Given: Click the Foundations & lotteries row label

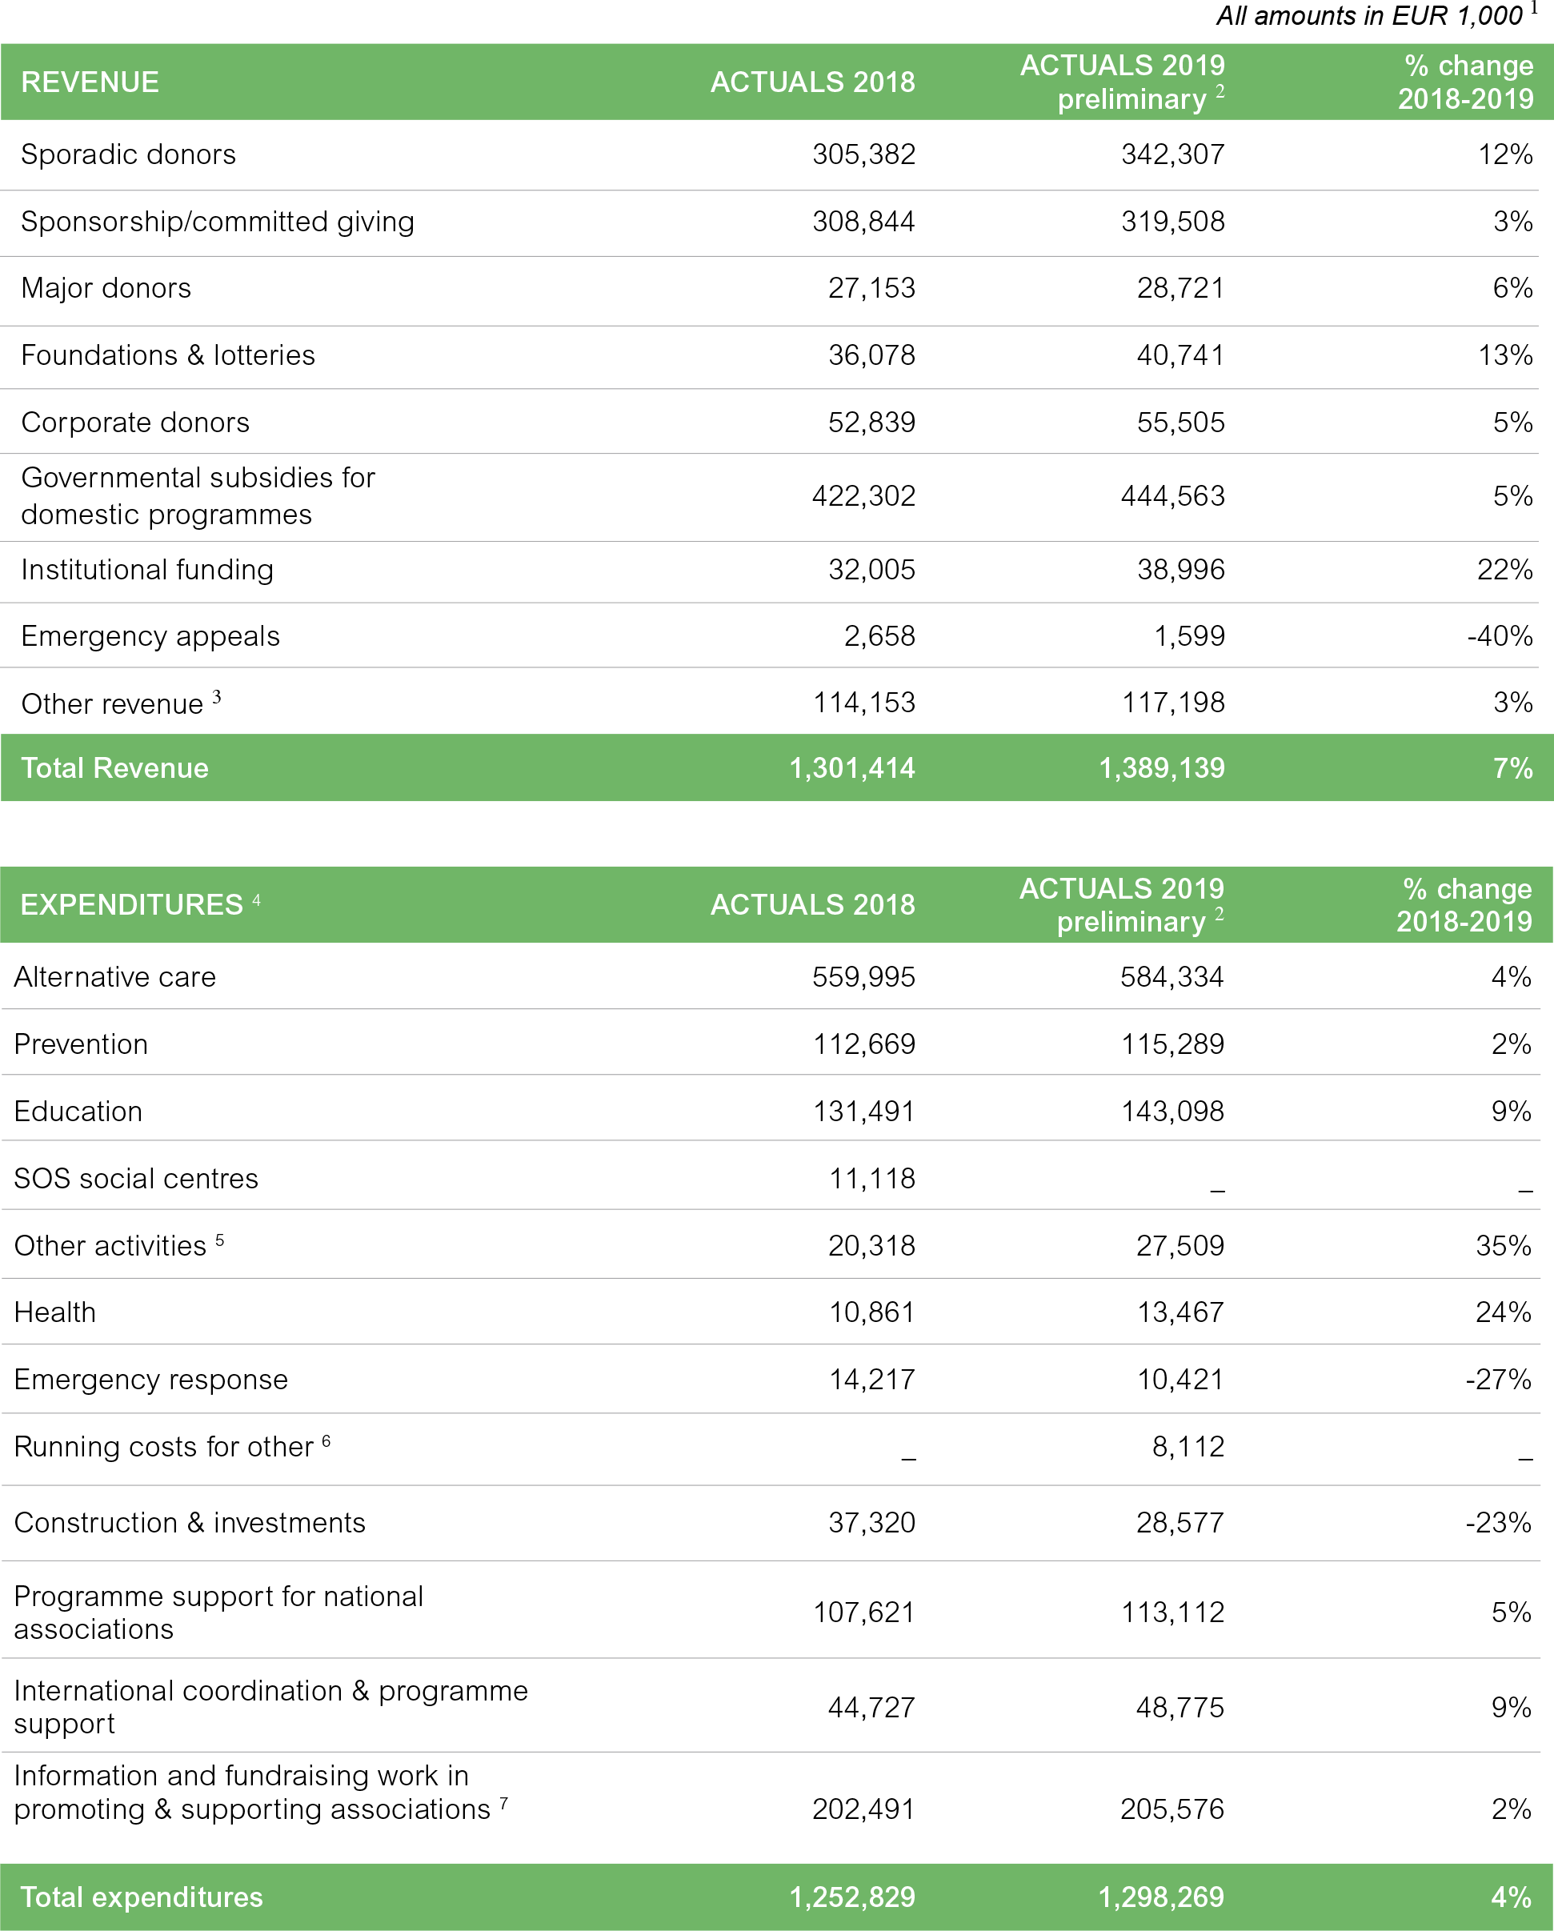Looking at the screenshot, I should point(167,355).
